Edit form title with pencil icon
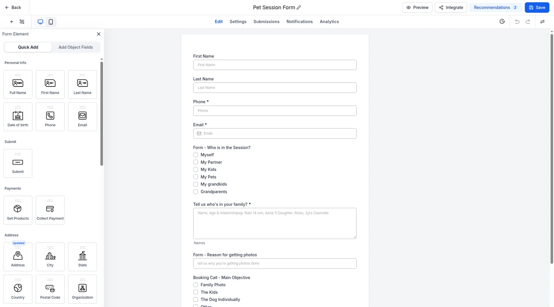Screen dimensions: 554x307 (299, 7)
